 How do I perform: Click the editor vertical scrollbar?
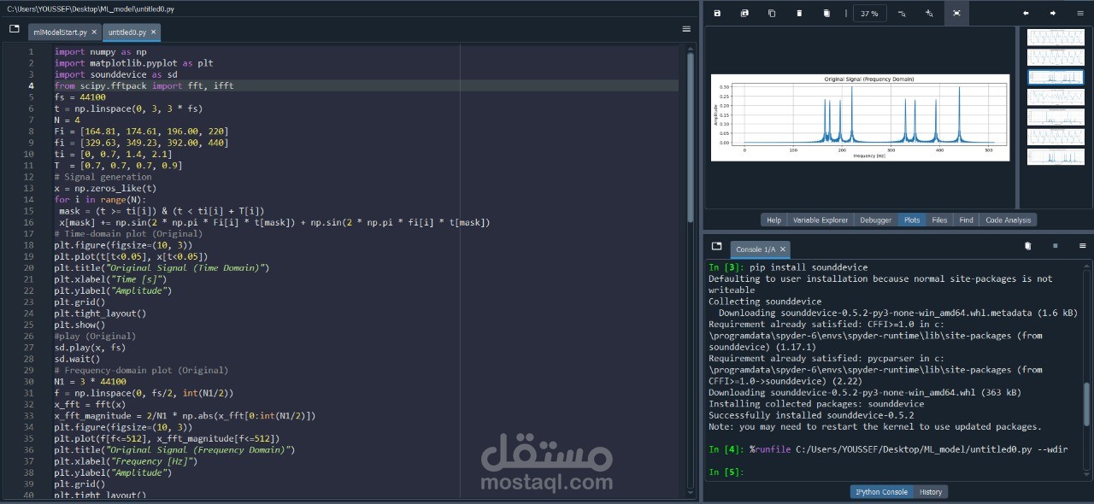(x=691, y=137)
